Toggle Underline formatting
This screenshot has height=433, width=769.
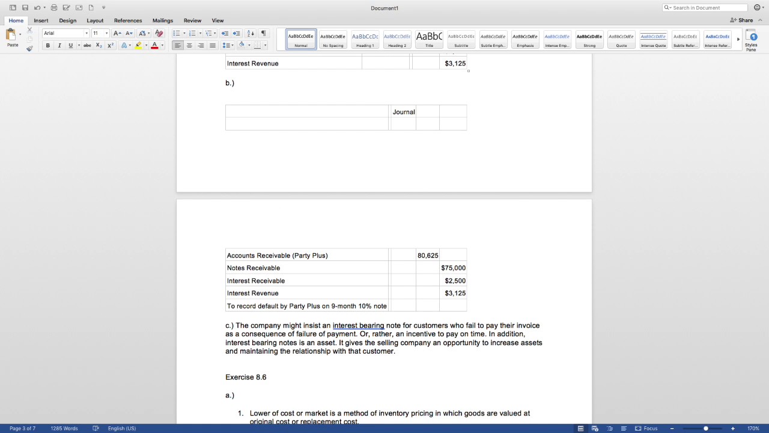click(70, 46)
